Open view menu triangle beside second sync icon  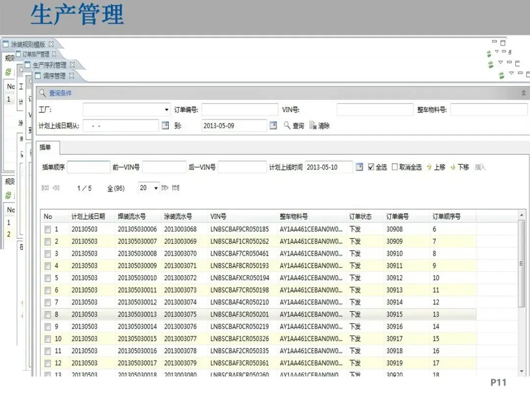pyautogui.click(x=501, y=62)
